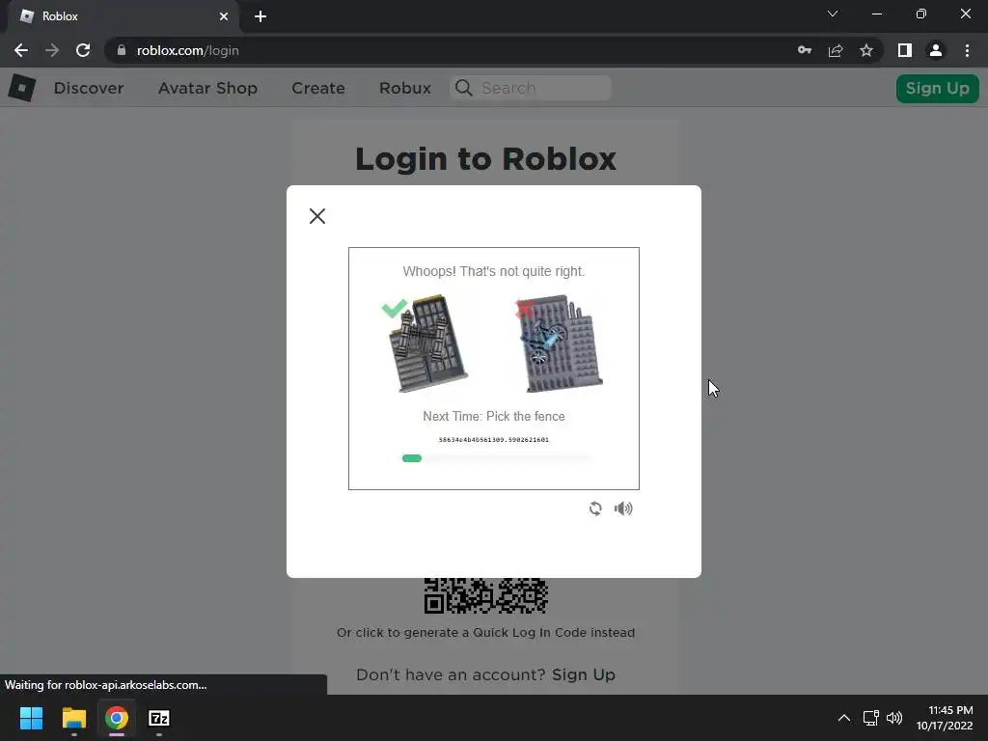Open the Create page

click(318, 88)
